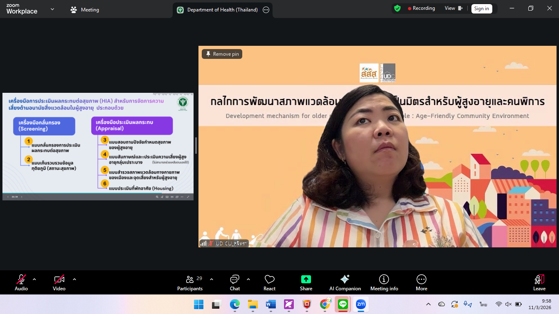Open the Zoom Workplace dropdown chevron

click(x=52, y=9)
